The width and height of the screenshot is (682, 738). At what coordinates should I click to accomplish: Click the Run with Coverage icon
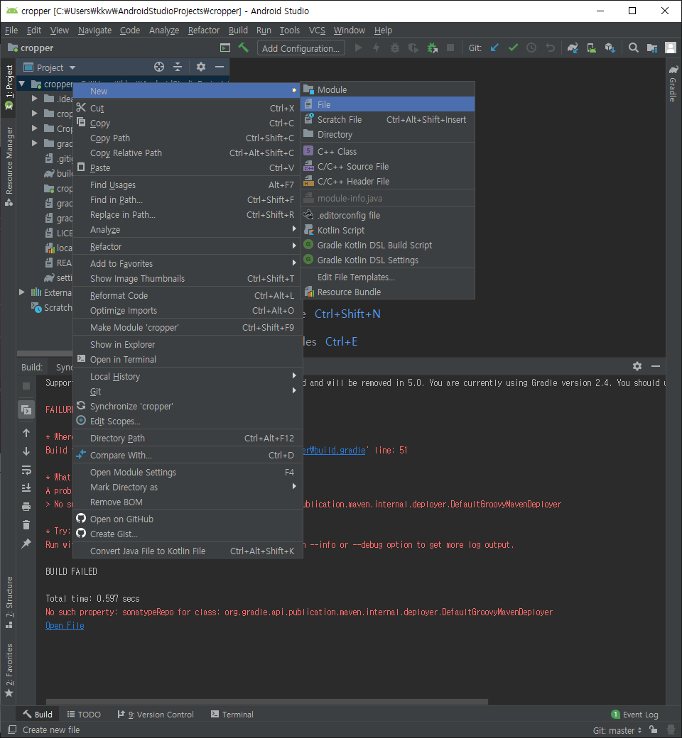(x=413, y=48)
